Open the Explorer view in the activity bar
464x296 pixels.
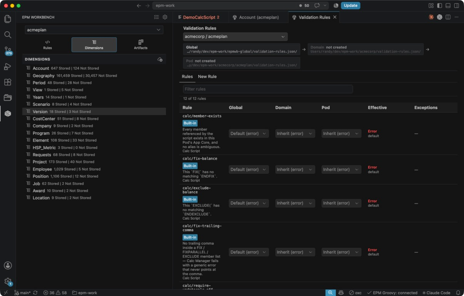(x=8, y=19)
